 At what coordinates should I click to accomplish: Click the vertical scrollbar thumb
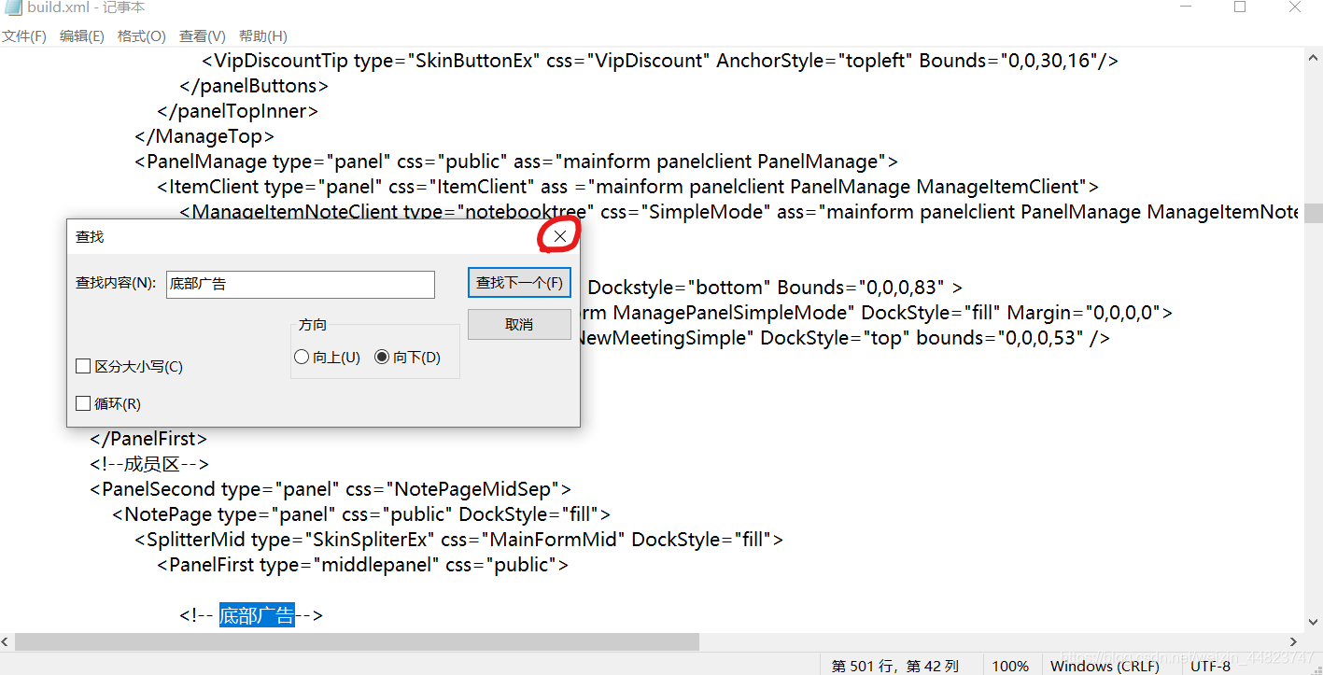(x=1313, y=214)
